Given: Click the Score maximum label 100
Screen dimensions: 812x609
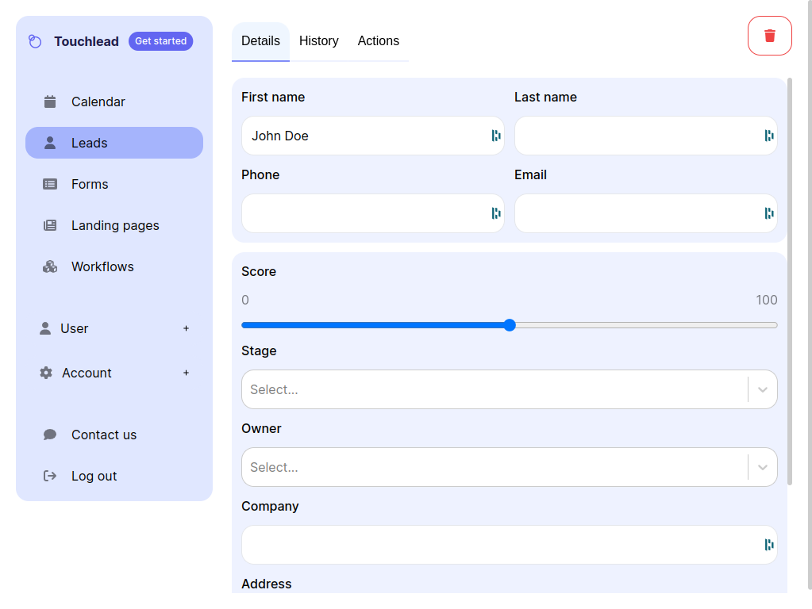Looking at the screenshot, I should (767, 300).
